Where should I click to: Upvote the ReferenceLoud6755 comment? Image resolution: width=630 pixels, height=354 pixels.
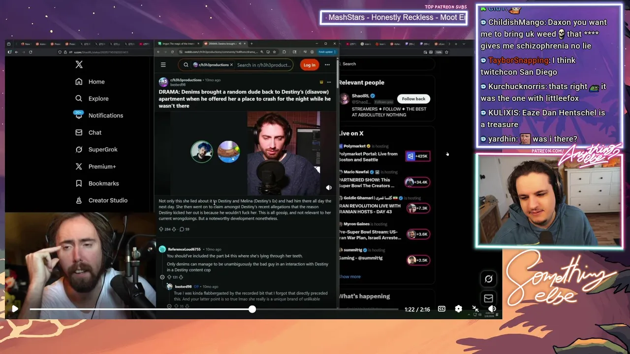[169, 277]
